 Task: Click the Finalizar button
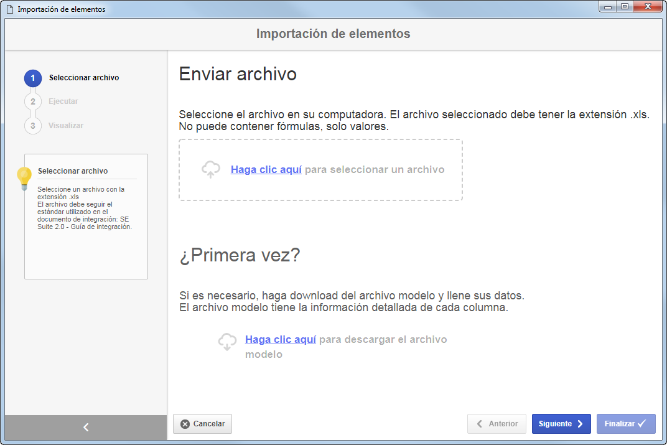[626, 424]
